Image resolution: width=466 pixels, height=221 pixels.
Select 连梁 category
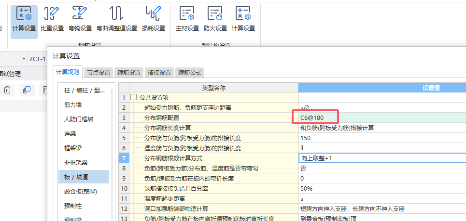(84, 133)
